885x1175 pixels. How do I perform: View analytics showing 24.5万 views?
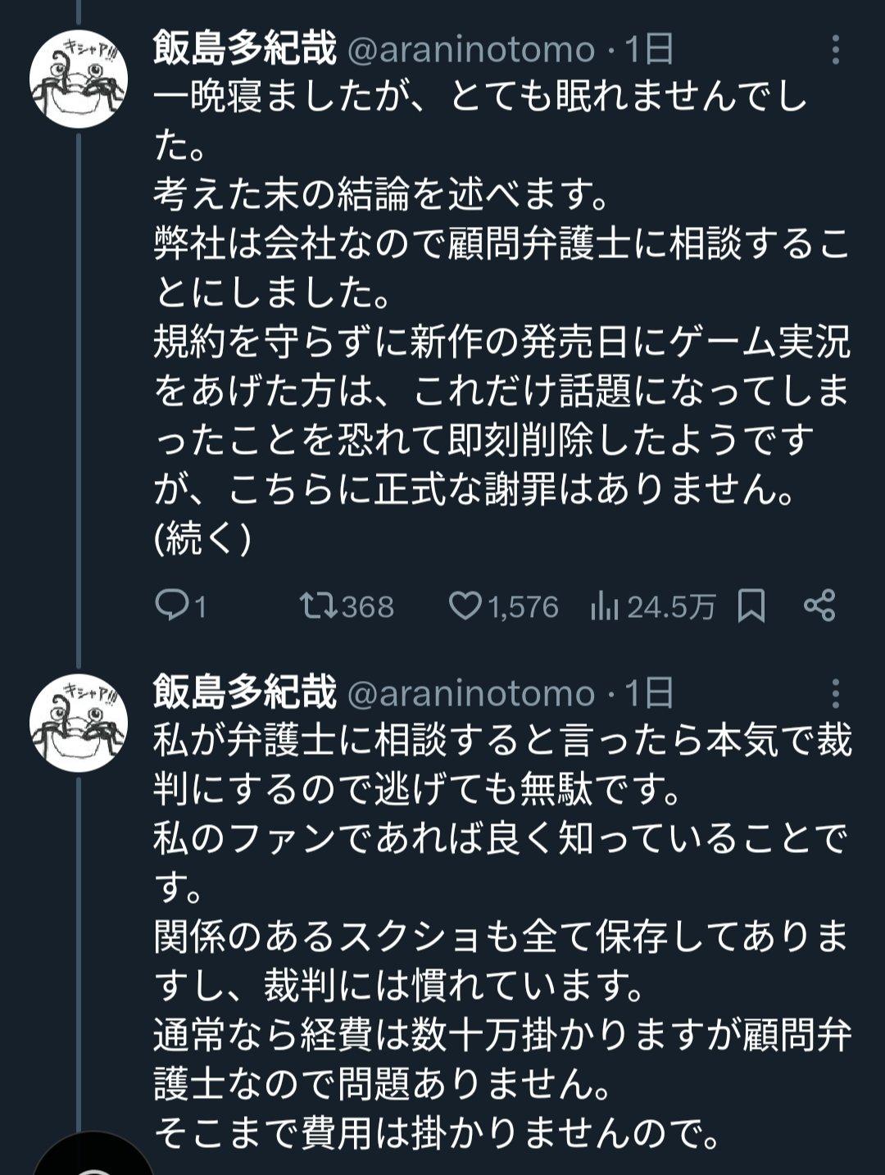(x=652, y=606)
